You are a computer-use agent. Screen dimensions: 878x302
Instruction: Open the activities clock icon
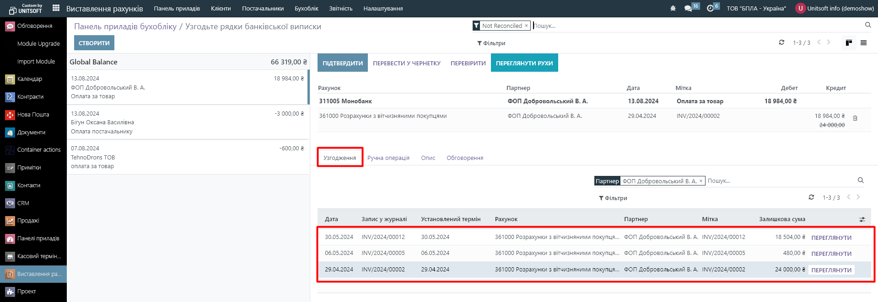pyautogui.click(x=710, y=9)
